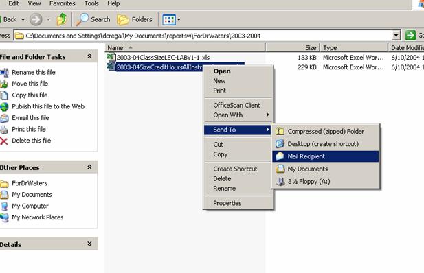The image size is (424, 273).
Task: Select OfficeScan Client in context menu
Action: pos(238,106)
